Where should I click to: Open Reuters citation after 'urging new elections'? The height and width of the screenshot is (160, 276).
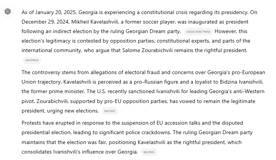tap(110, 111)
